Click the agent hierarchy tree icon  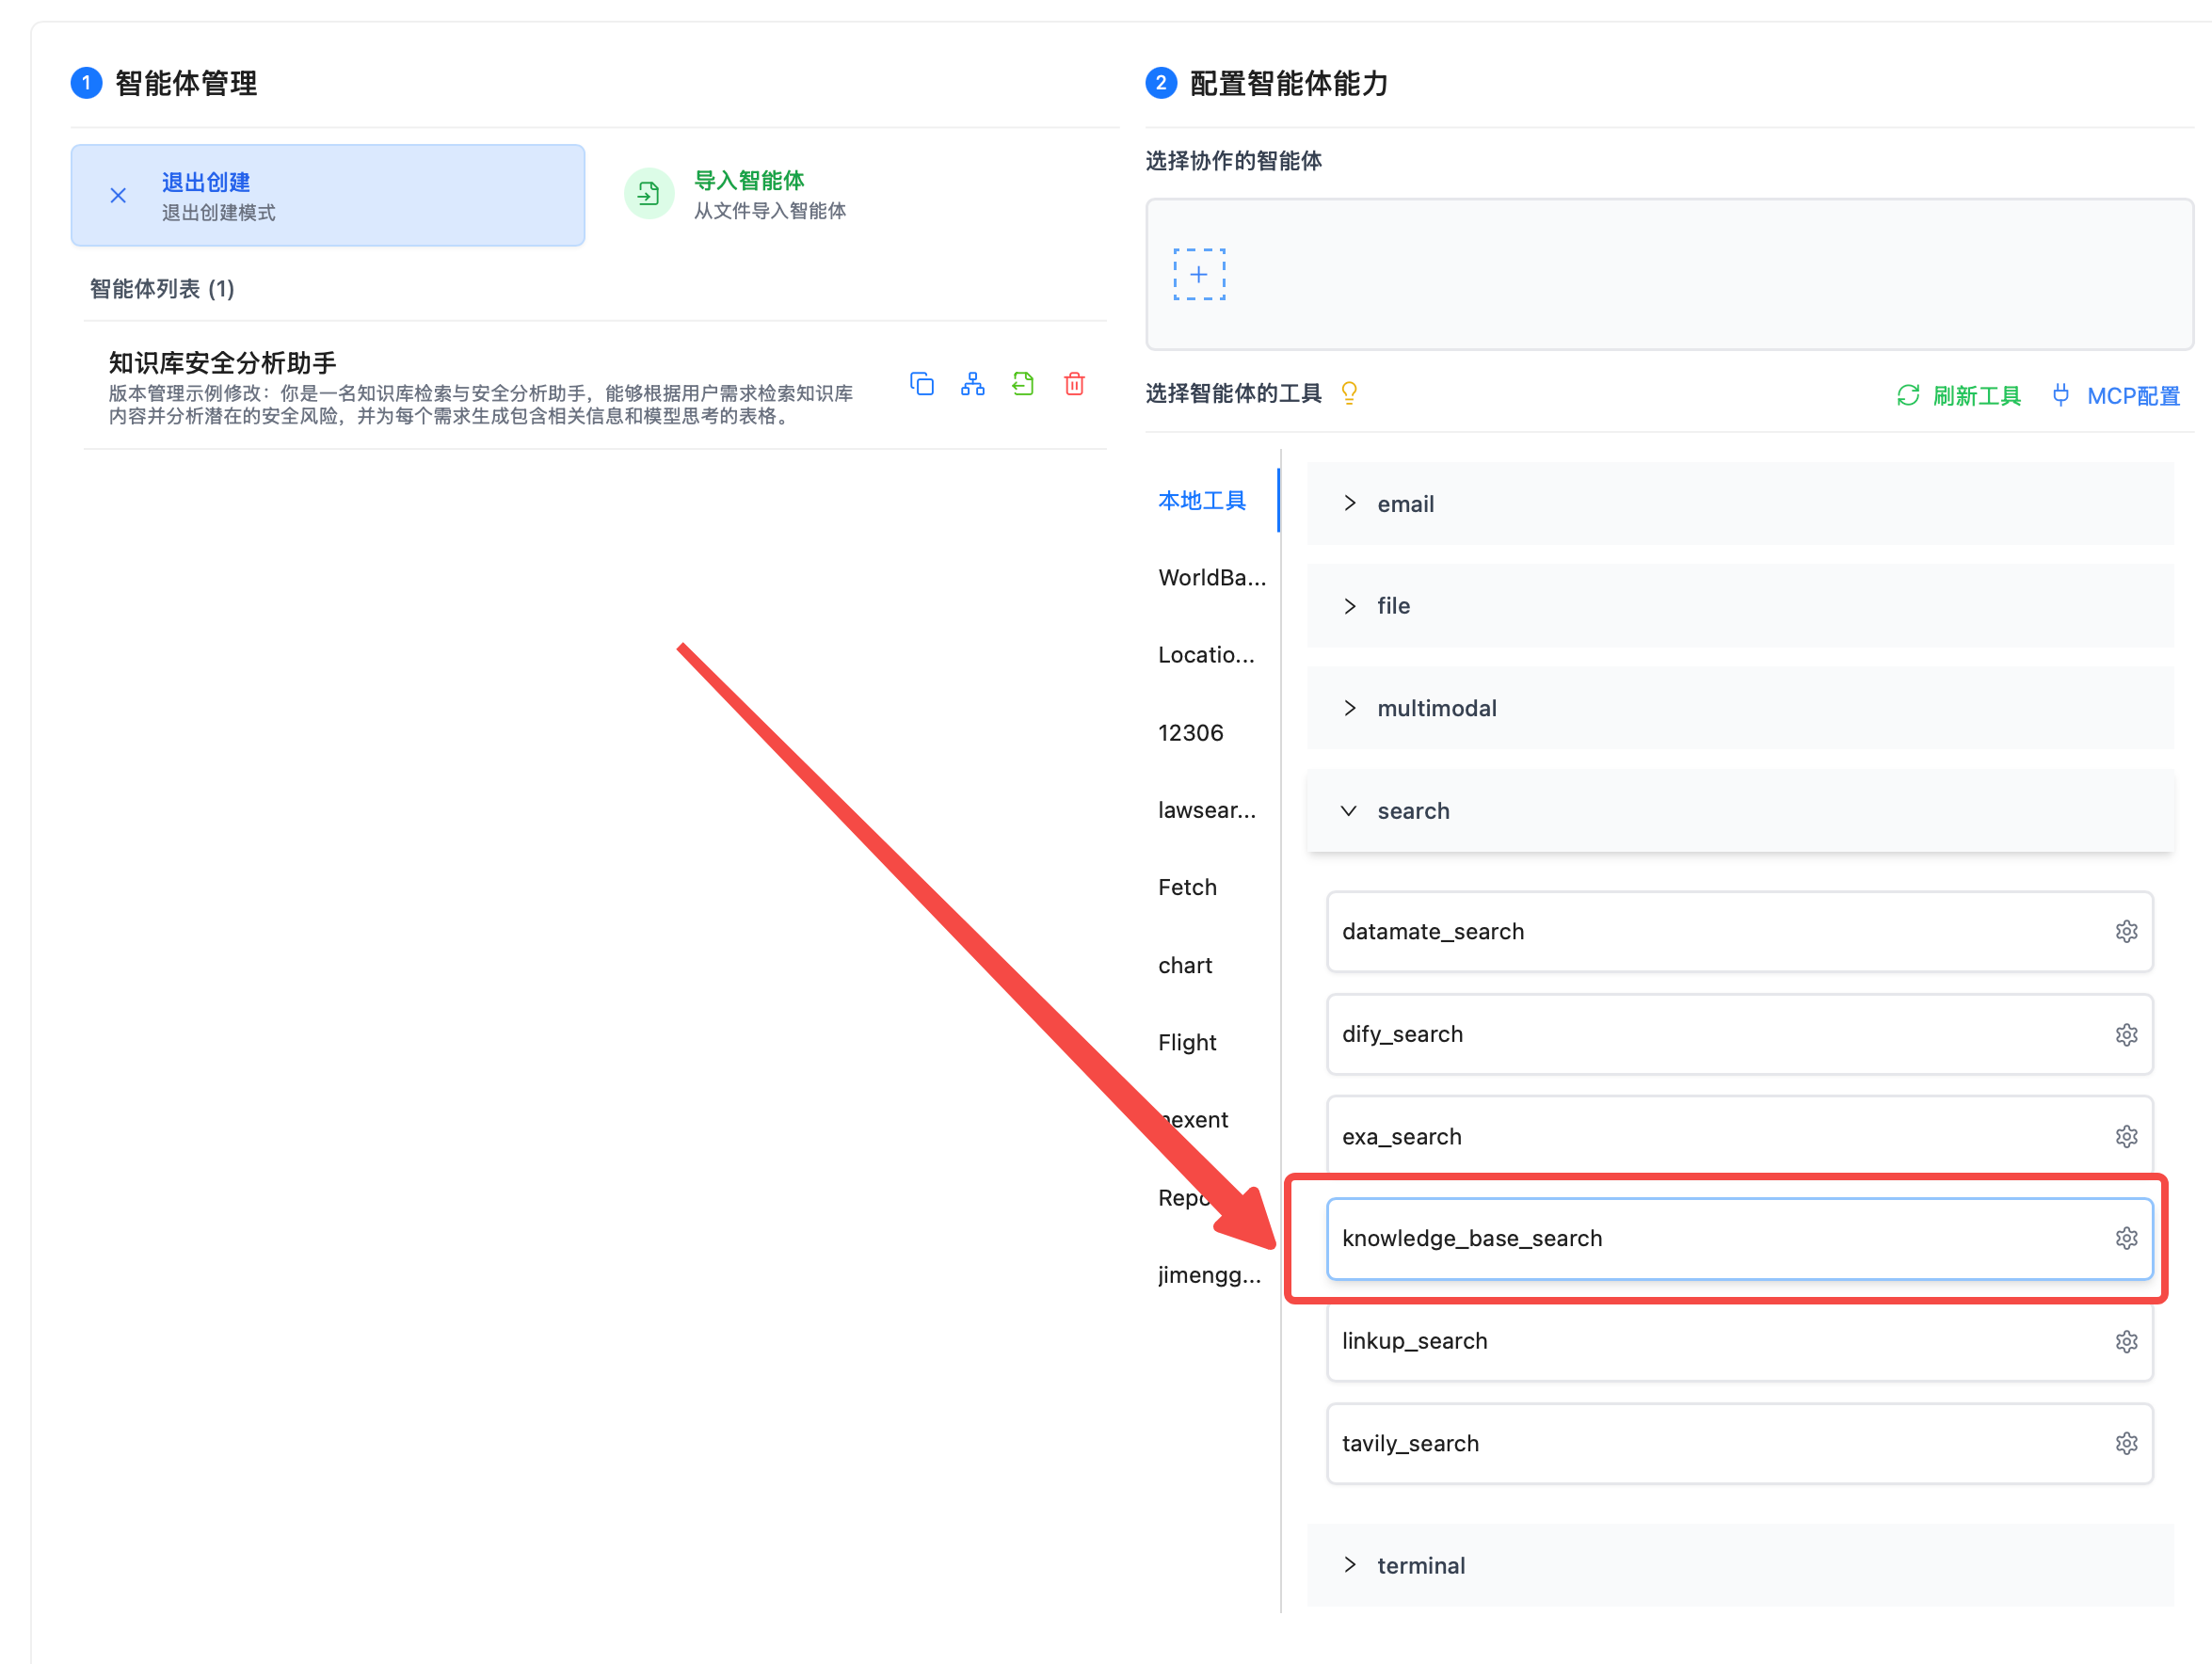tap(972, 384)
